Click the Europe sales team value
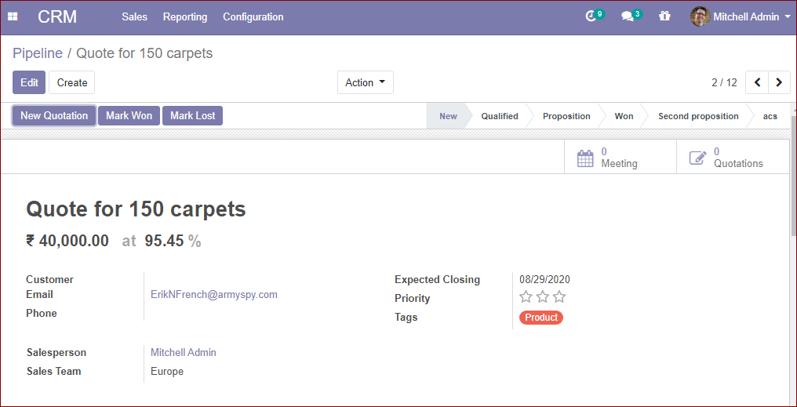 [x=167, y=371]
